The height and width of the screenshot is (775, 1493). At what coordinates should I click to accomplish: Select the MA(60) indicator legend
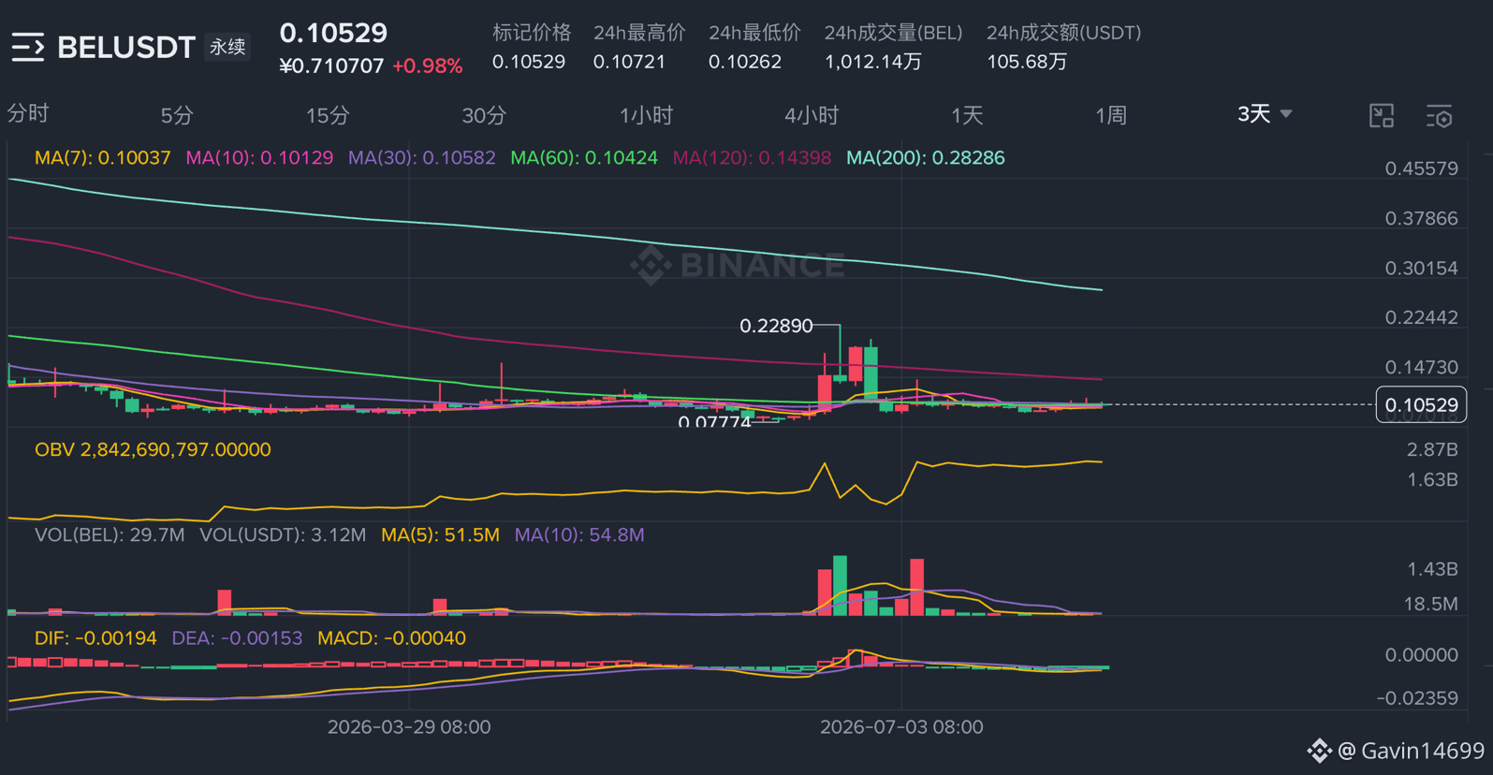pos(584,158)
